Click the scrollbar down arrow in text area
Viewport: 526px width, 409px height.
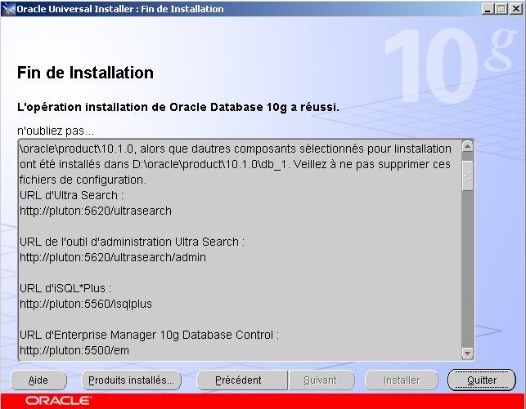(467, 353)
